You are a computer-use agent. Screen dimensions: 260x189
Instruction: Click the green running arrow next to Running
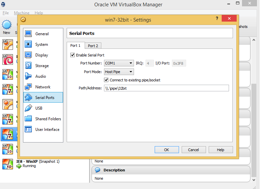click(19, 166)
